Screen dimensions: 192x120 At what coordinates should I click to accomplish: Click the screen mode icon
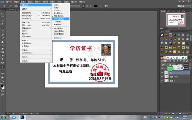click(3, 94)
